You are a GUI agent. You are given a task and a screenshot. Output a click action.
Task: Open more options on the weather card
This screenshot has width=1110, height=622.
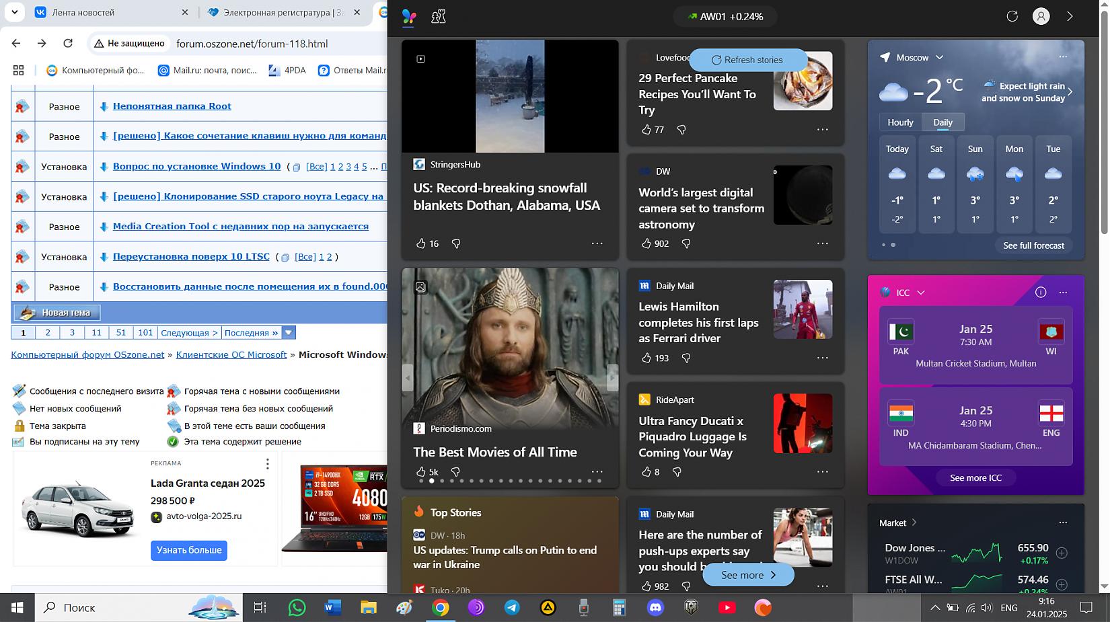pos(1063,56)
